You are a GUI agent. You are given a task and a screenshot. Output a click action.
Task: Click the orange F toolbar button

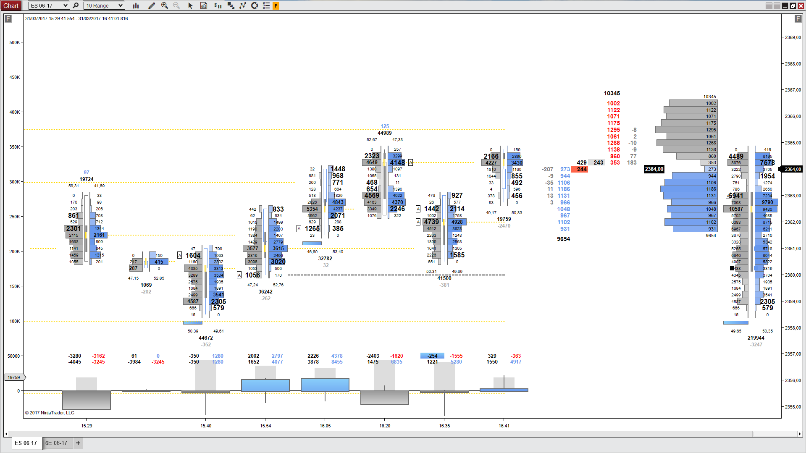(276, 6)
